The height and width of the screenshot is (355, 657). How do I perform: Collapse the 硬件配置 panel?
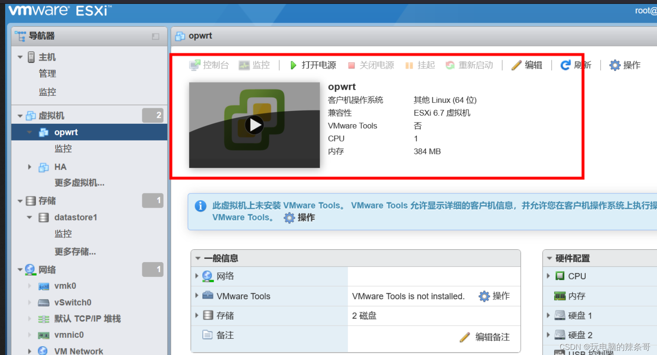(x=549, y=258)
